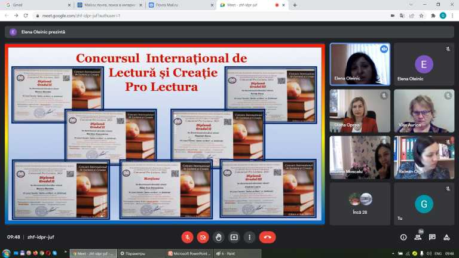The width and height of the screenshot is (459, 258).
Task: Switch to the Почта Mail.ru tab
Action: pyautogui.click(x=180, y=5)
